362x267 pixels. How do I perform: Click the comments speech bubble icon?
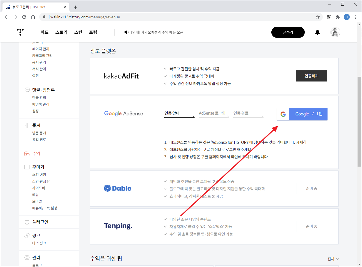click(27, 90)
